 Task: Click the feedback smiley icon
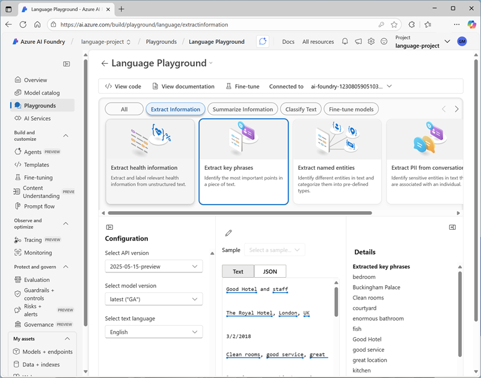click(x=384, y=41)
